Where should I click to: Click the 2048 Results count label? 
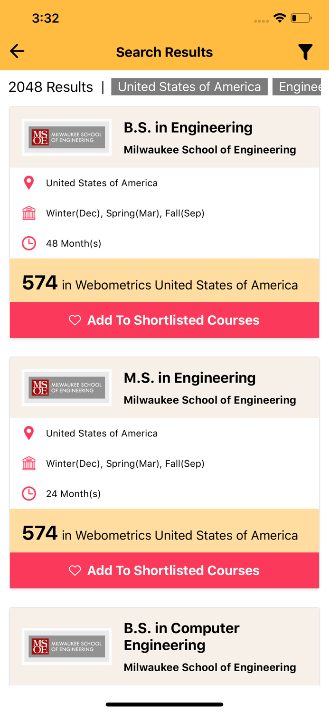[x=50, y=87]
